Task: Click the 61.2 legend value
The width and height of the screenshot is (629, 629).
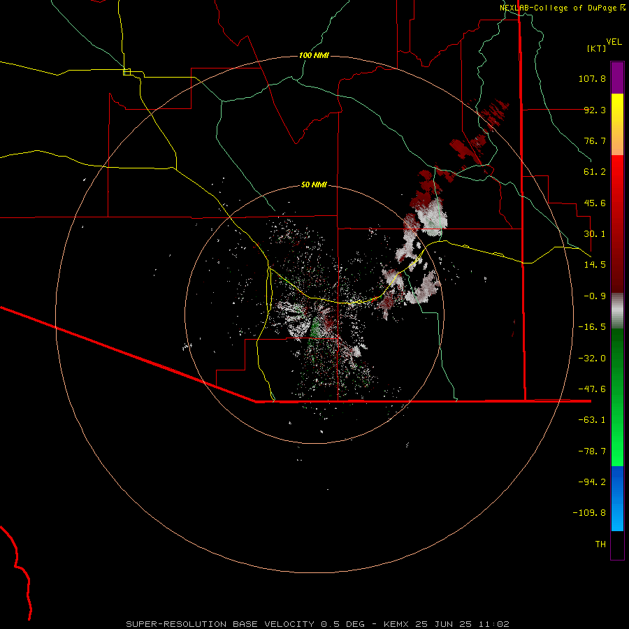Action: [595, 172]
